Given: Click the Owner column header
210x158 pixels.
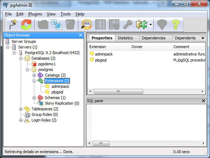Looking at the screenshot, I should pyautogui.click(x=150, y=47).
